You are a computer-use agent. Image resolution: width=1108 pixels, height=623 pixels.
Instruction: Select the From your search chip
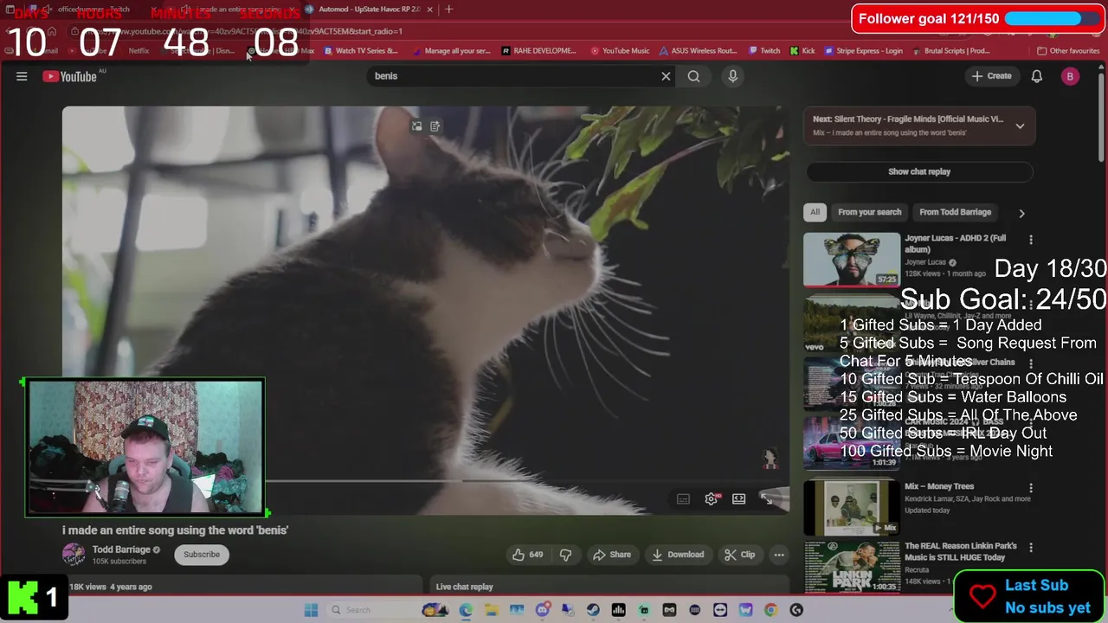[x=869, y=212]
